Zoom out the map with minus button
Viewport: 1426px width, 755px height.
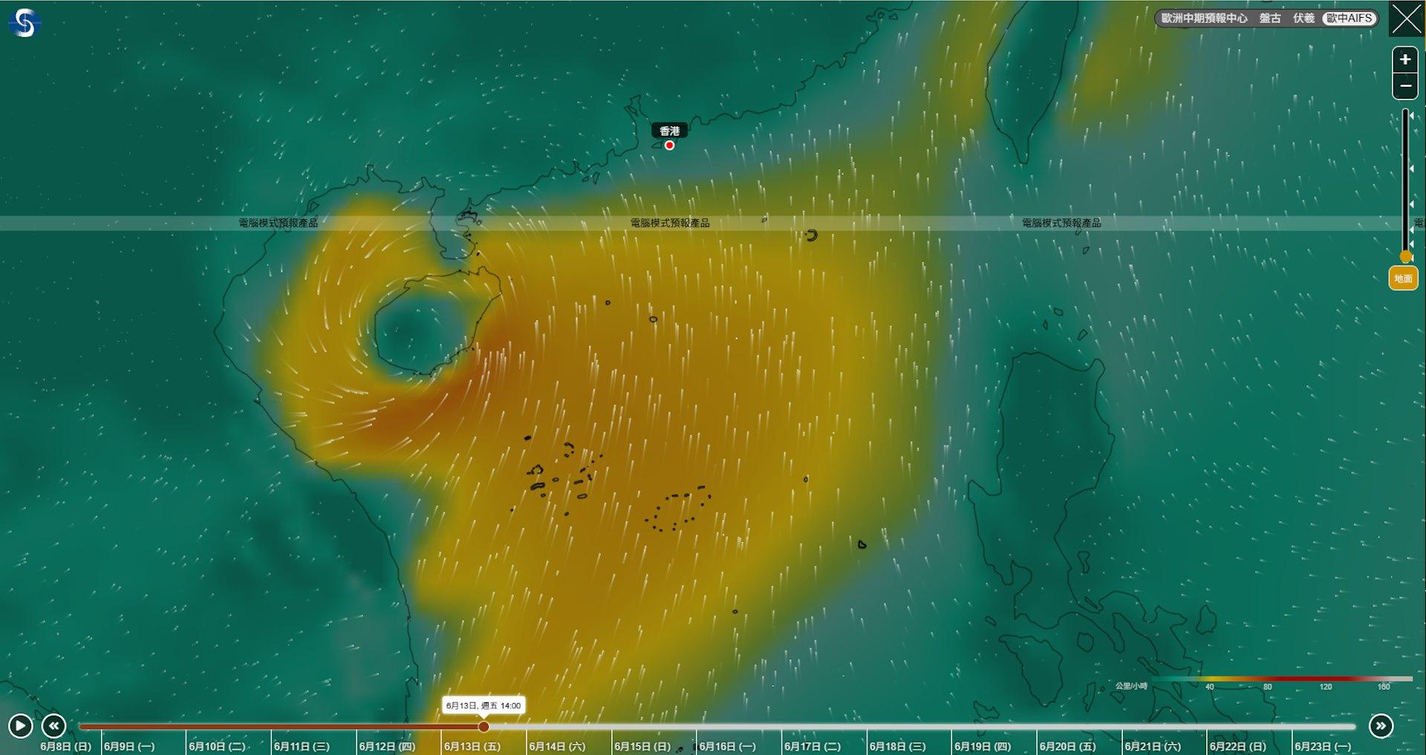(x=1404, y=86)
